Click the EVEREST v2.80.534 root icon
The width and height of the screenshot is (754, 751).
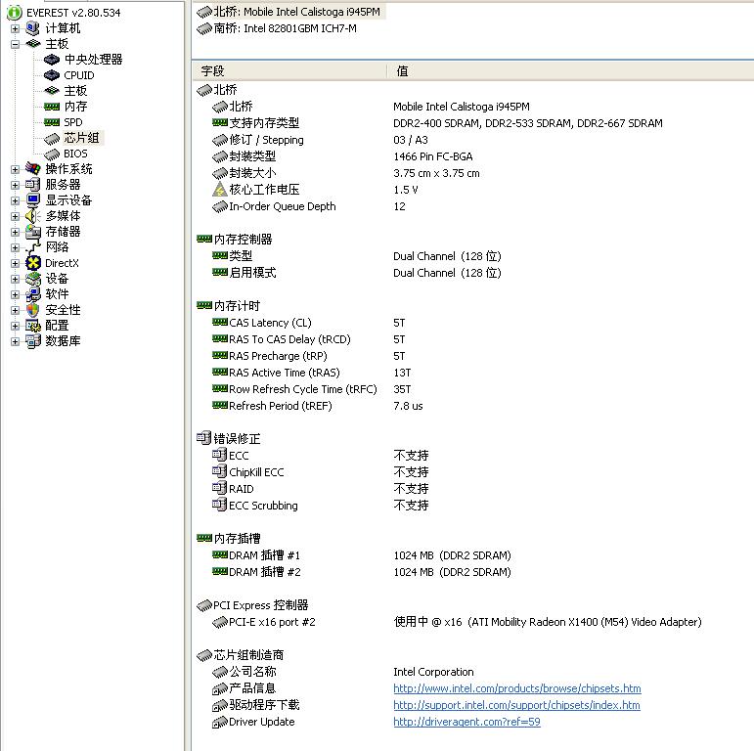15,13
